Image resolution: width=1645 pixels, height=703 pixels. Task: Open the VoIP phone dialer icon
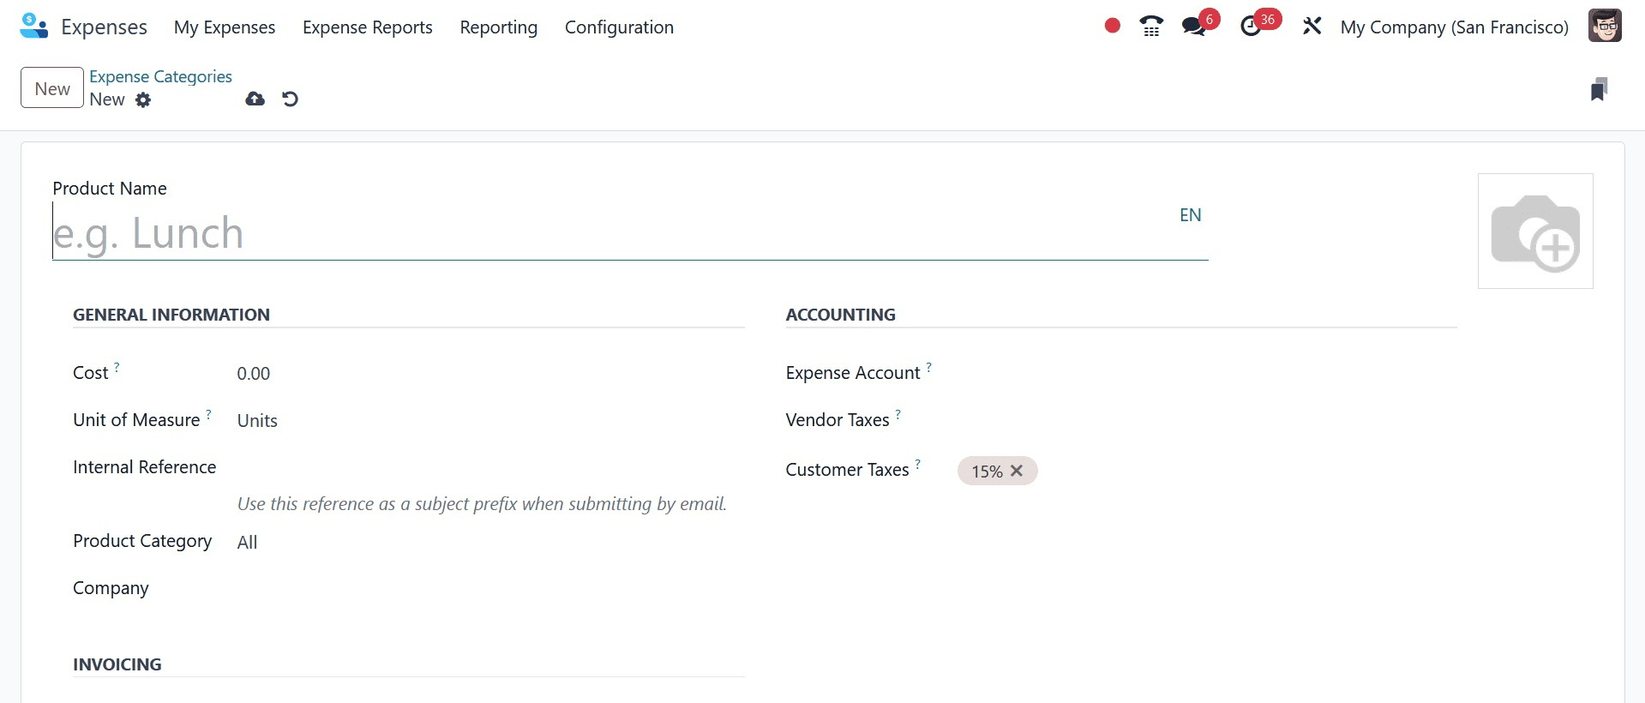1151,27
